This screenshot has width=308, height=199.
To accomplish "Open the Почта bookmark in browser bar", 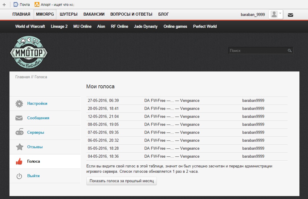I will click(x=22, y=4).
